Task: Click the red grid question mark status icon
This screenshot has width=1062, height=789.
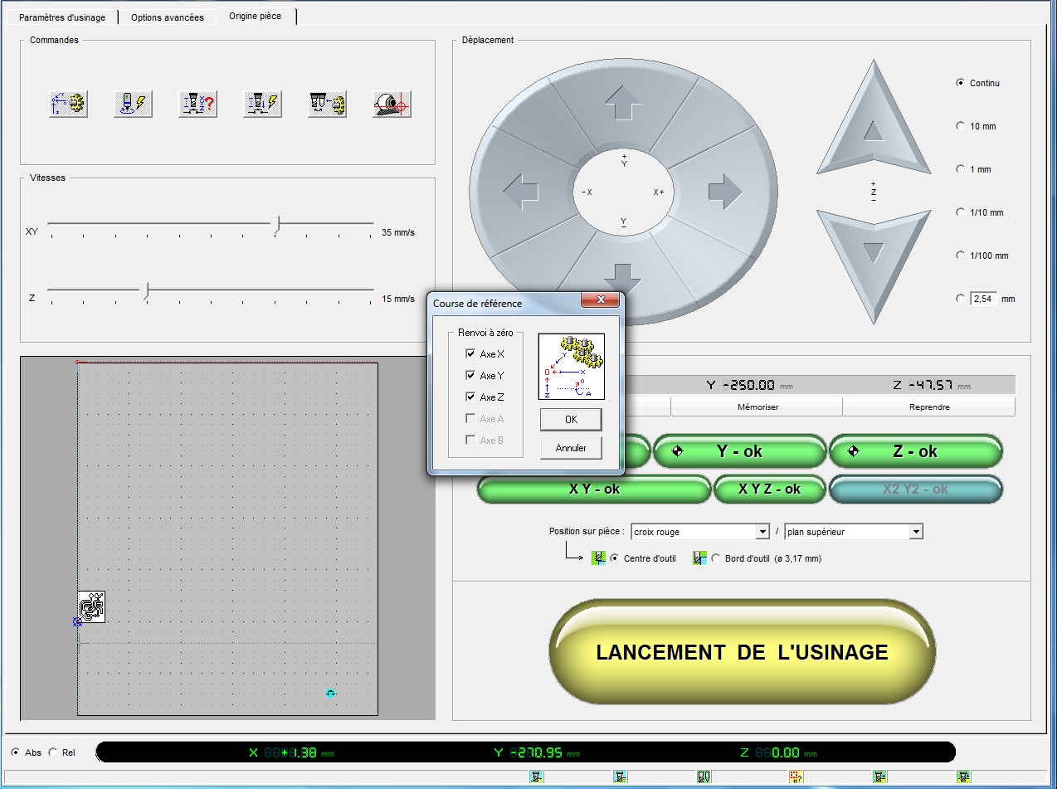Action: (796, 777)
